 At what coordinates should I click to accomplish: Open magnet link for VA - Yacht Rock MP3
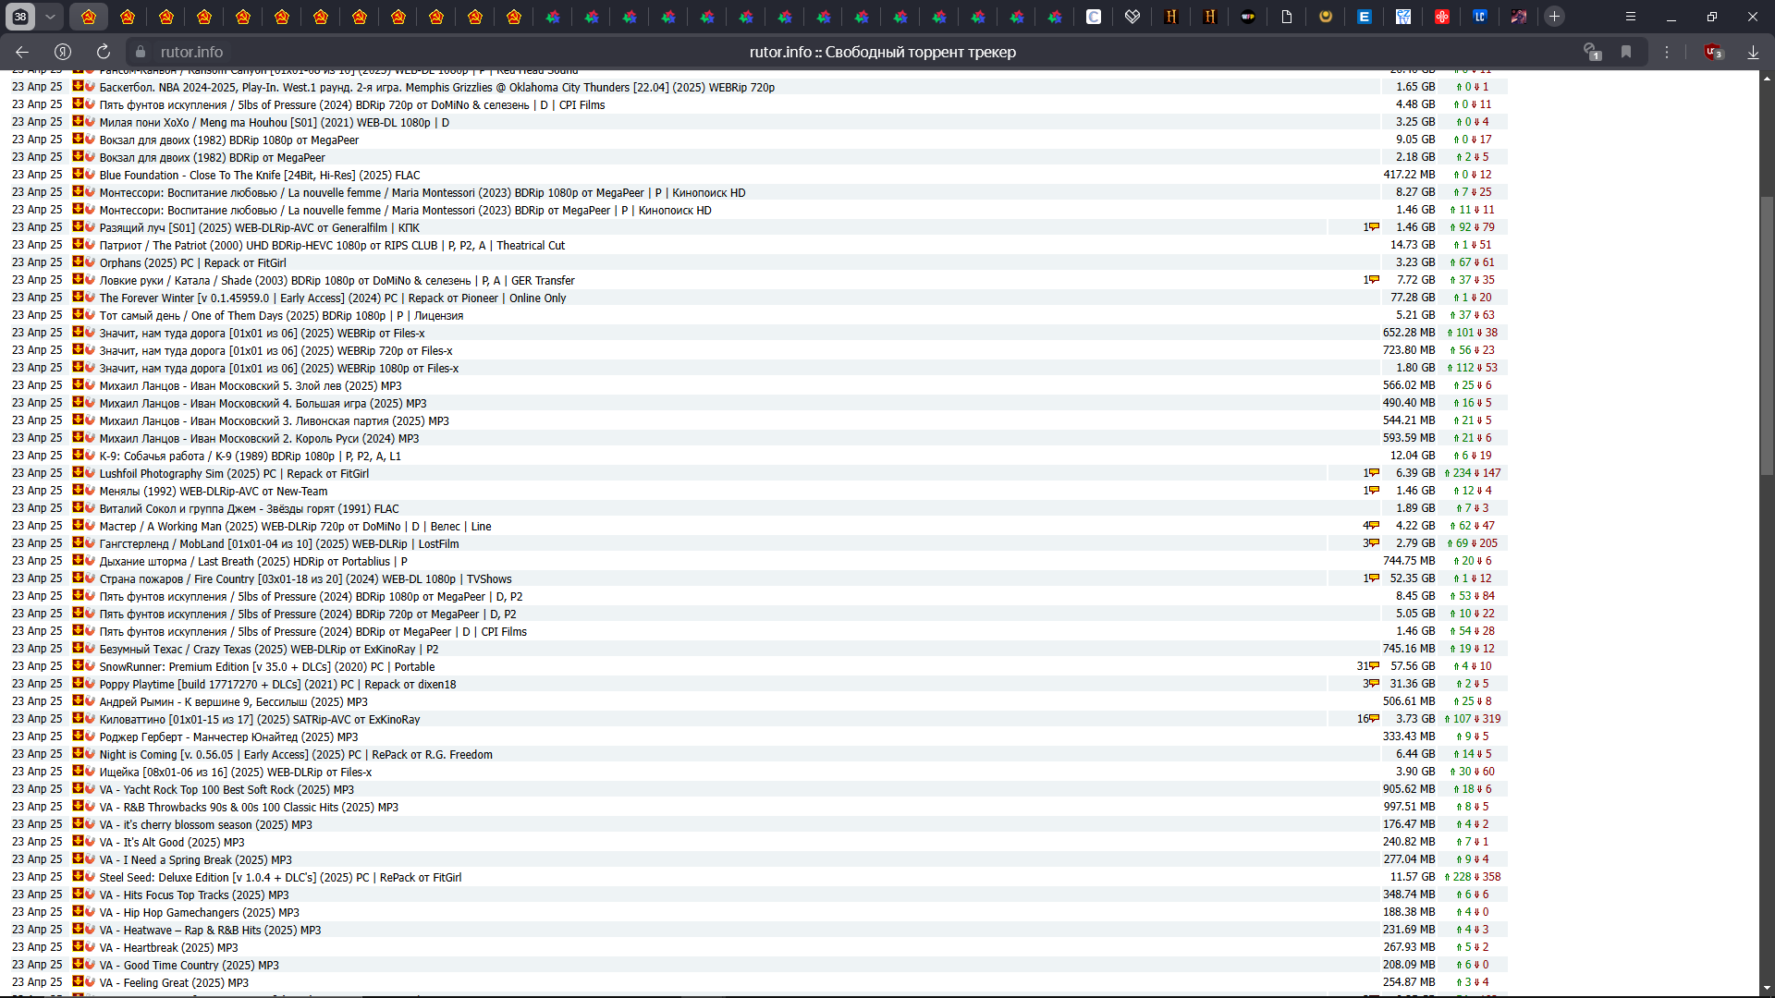90,789
